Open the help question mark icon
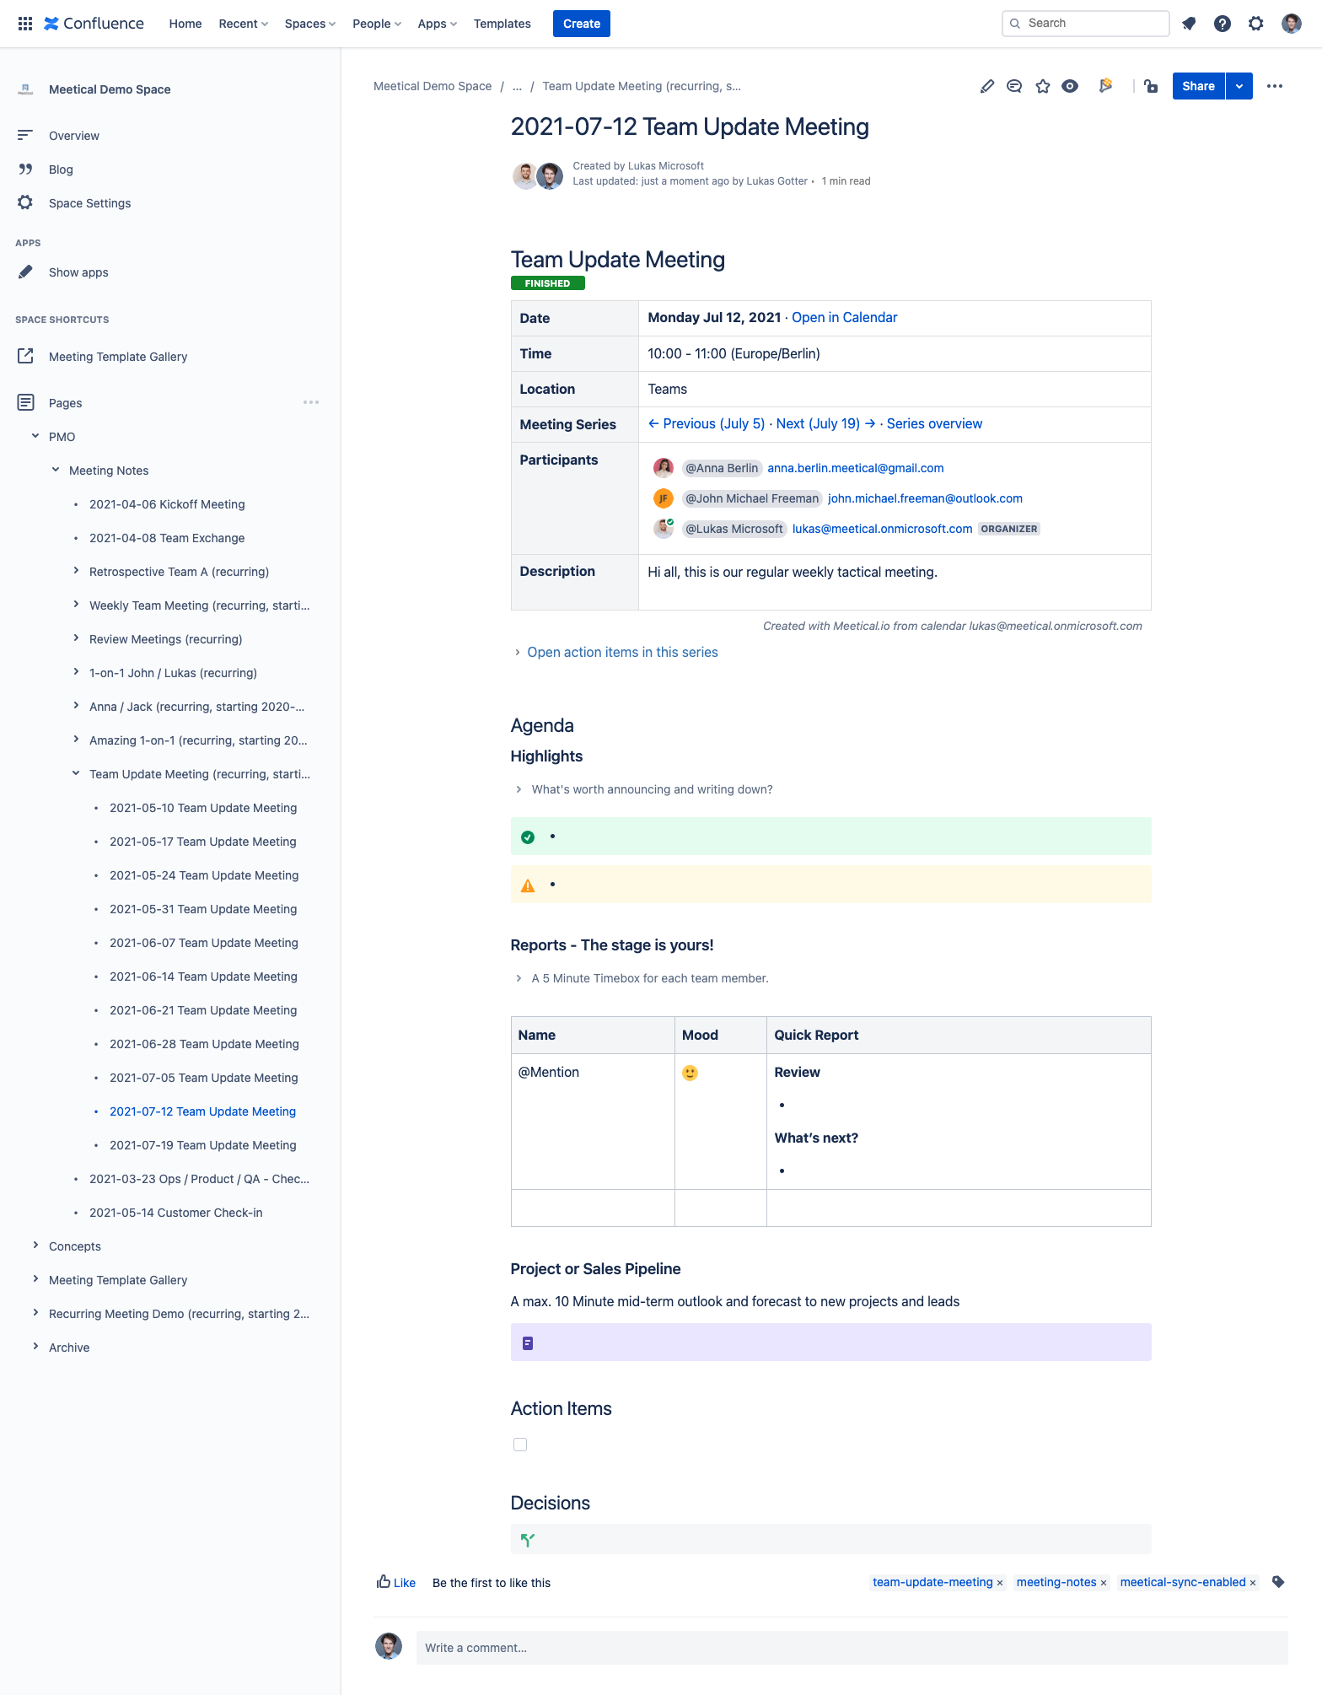The width and height of the screenshot is (1322, 1695). click(1222, 24)
